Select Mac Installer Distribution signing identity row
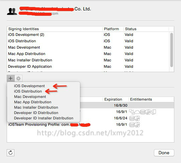 point(88,60)
